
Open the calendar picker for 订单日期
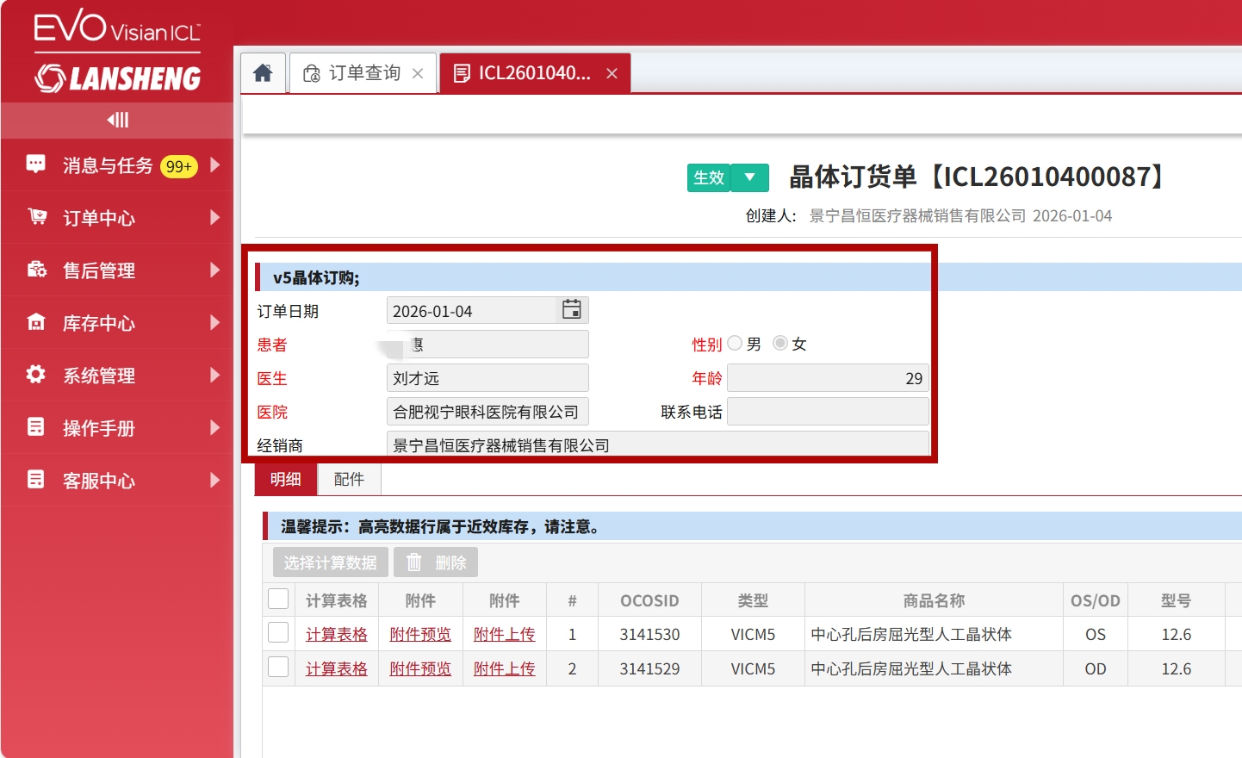[571, 310]
